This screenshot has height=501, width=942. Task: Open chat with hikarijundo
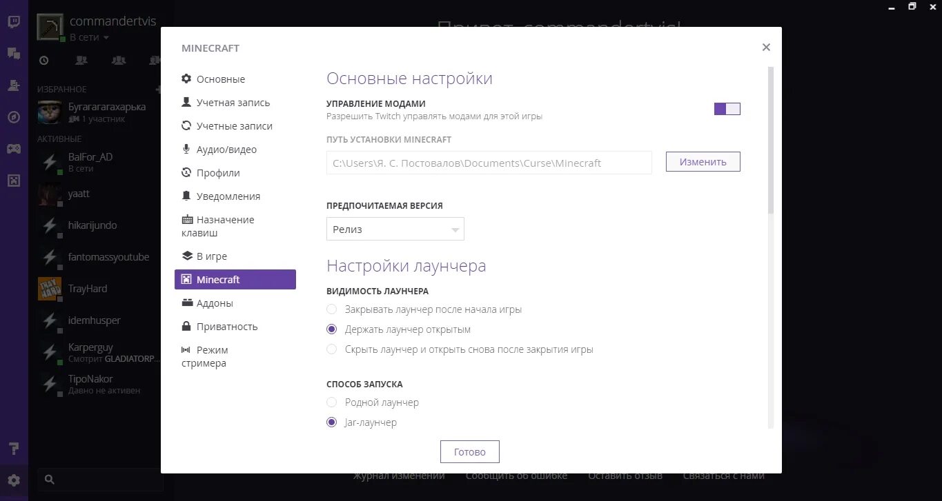100,226
